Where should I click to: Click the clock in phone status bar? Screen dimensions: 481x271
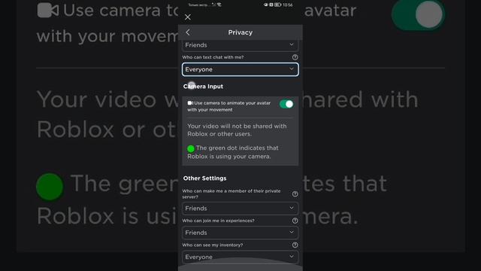click(x=287, y=5)
